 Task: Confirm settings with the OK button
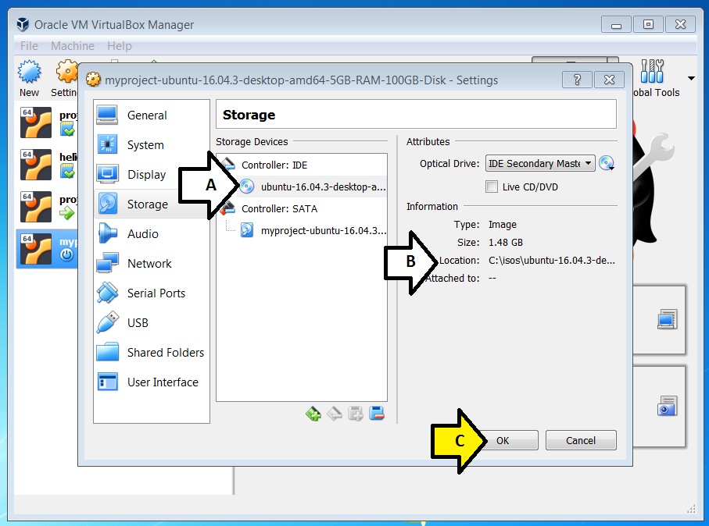503,440
